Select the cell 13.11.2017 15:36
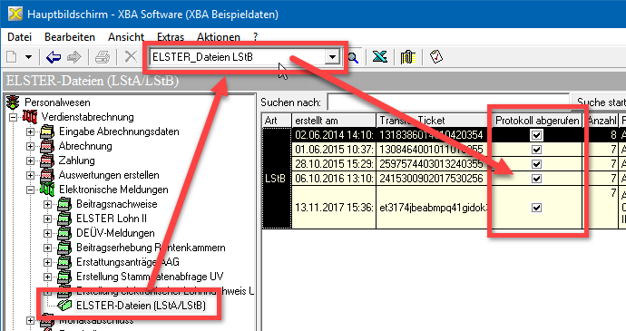 coord(334,208)
